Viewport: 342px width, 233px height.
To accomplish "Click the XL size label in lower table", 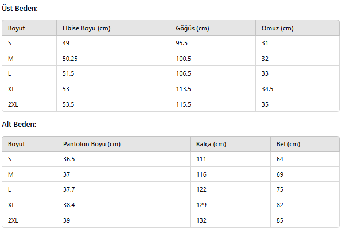I will [29, 205].
